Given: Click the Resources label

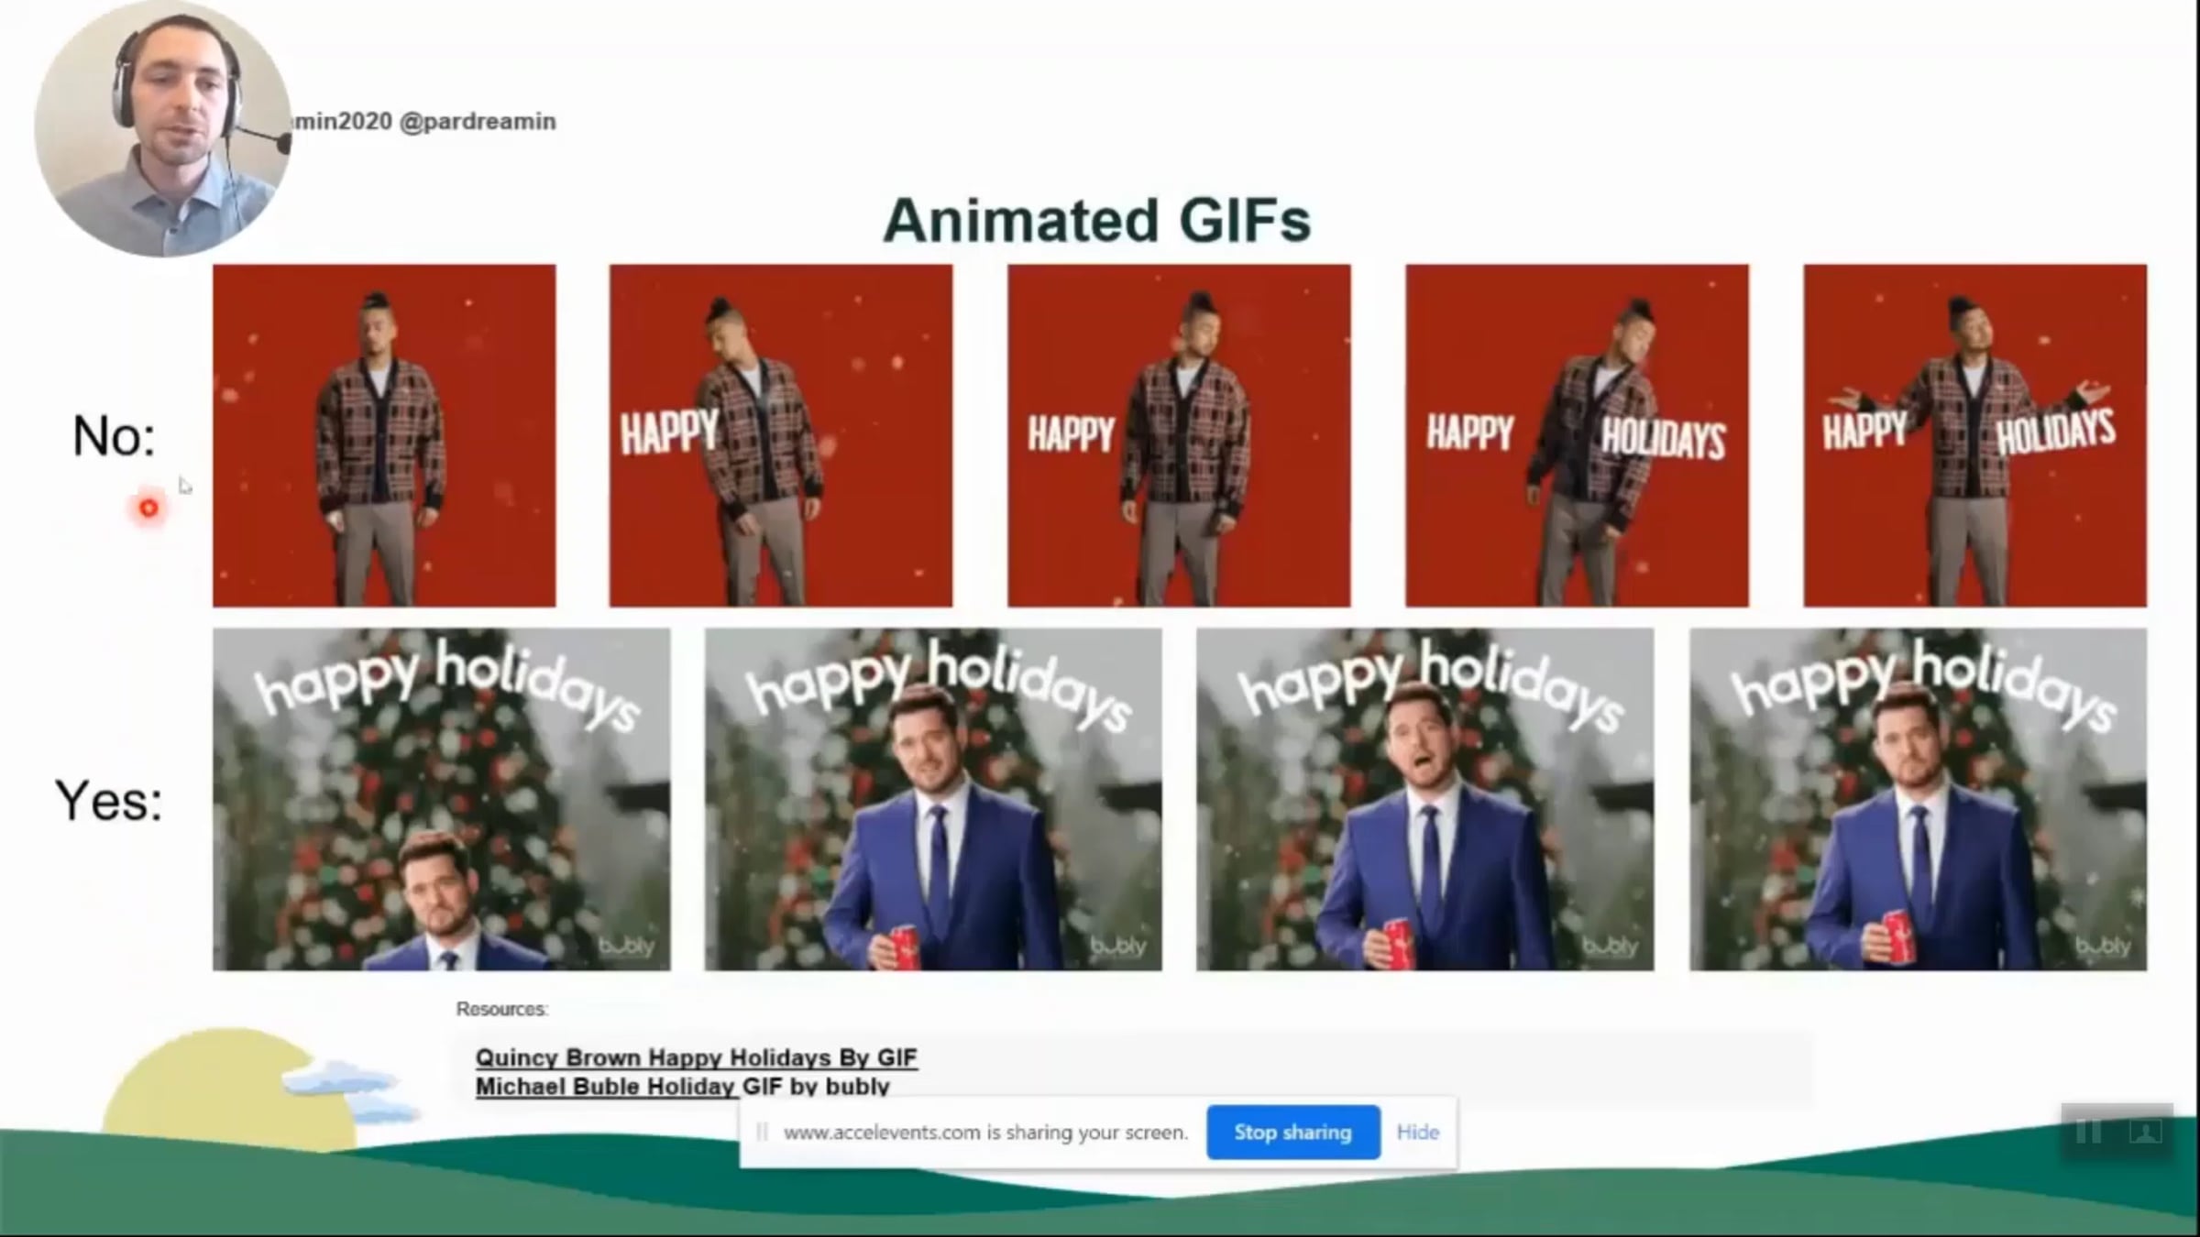Looking at the screenshot, I should (x=501, y=1009).
